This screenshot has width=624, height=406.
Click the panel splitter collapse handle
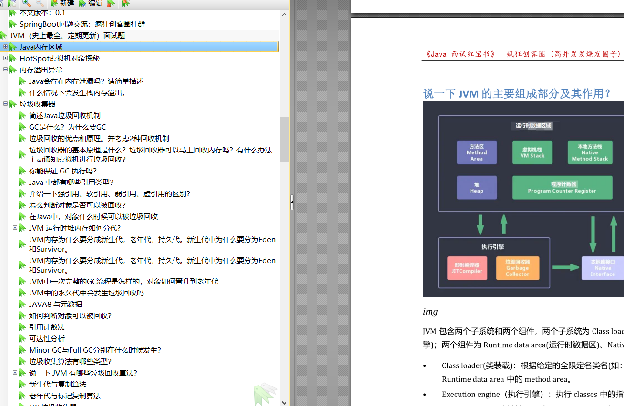coord(292,203)
